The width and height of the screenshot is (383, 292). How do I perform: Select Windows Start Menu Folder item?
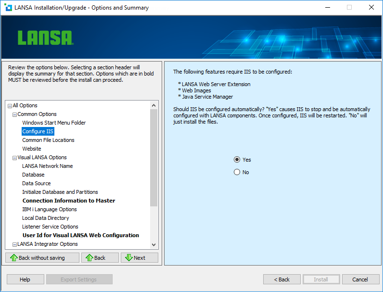click(54, 123)
